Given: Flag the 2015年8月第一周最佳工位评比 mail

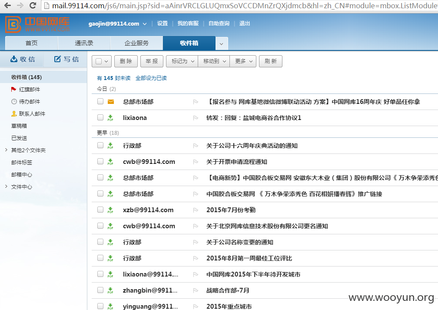Looking at the screenshot, I should (x=196, y=258).
